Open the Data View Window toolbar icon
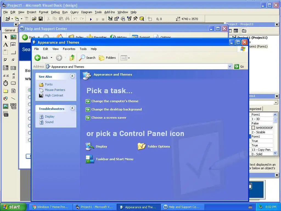 [x=142, y=19]
